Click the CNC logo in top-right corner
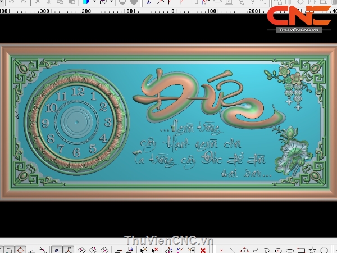The width and height of the screenshot is (337, 253). pos(298,16)
